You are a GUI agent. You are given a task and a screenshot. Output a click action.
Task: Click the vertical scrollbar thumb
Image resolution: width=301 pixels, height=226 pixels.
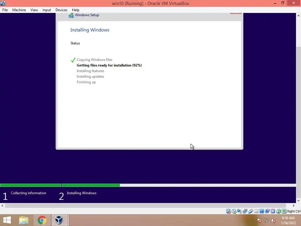click(299, 122)
